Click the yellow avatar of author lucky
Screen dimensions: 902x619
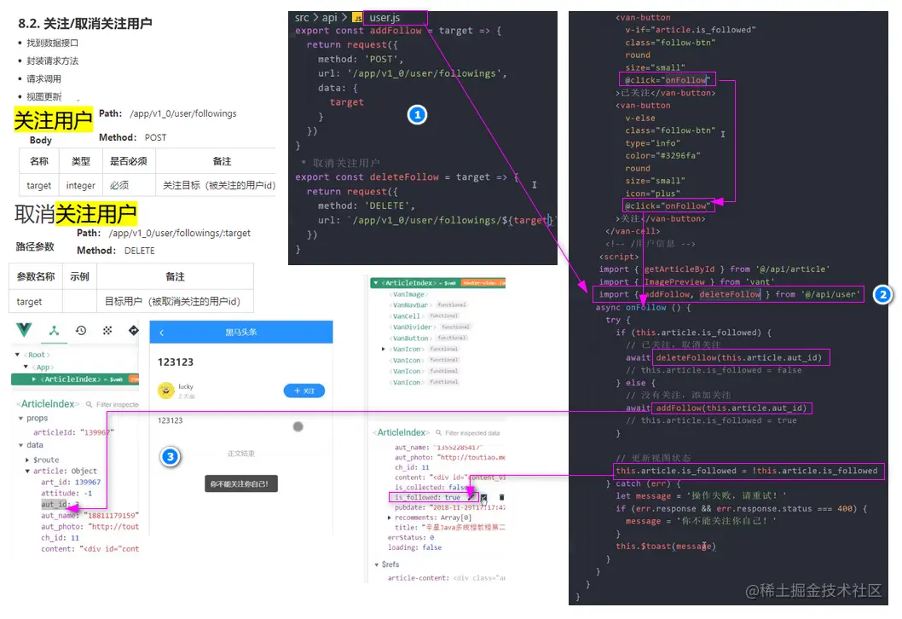(166, 390)
